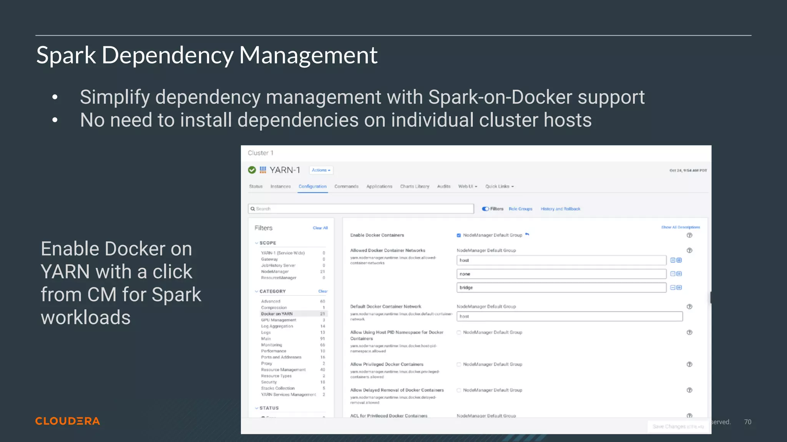Open the Audits tab
The width and height of the screenshot is (787, 442).
click(x=444, y=186)
